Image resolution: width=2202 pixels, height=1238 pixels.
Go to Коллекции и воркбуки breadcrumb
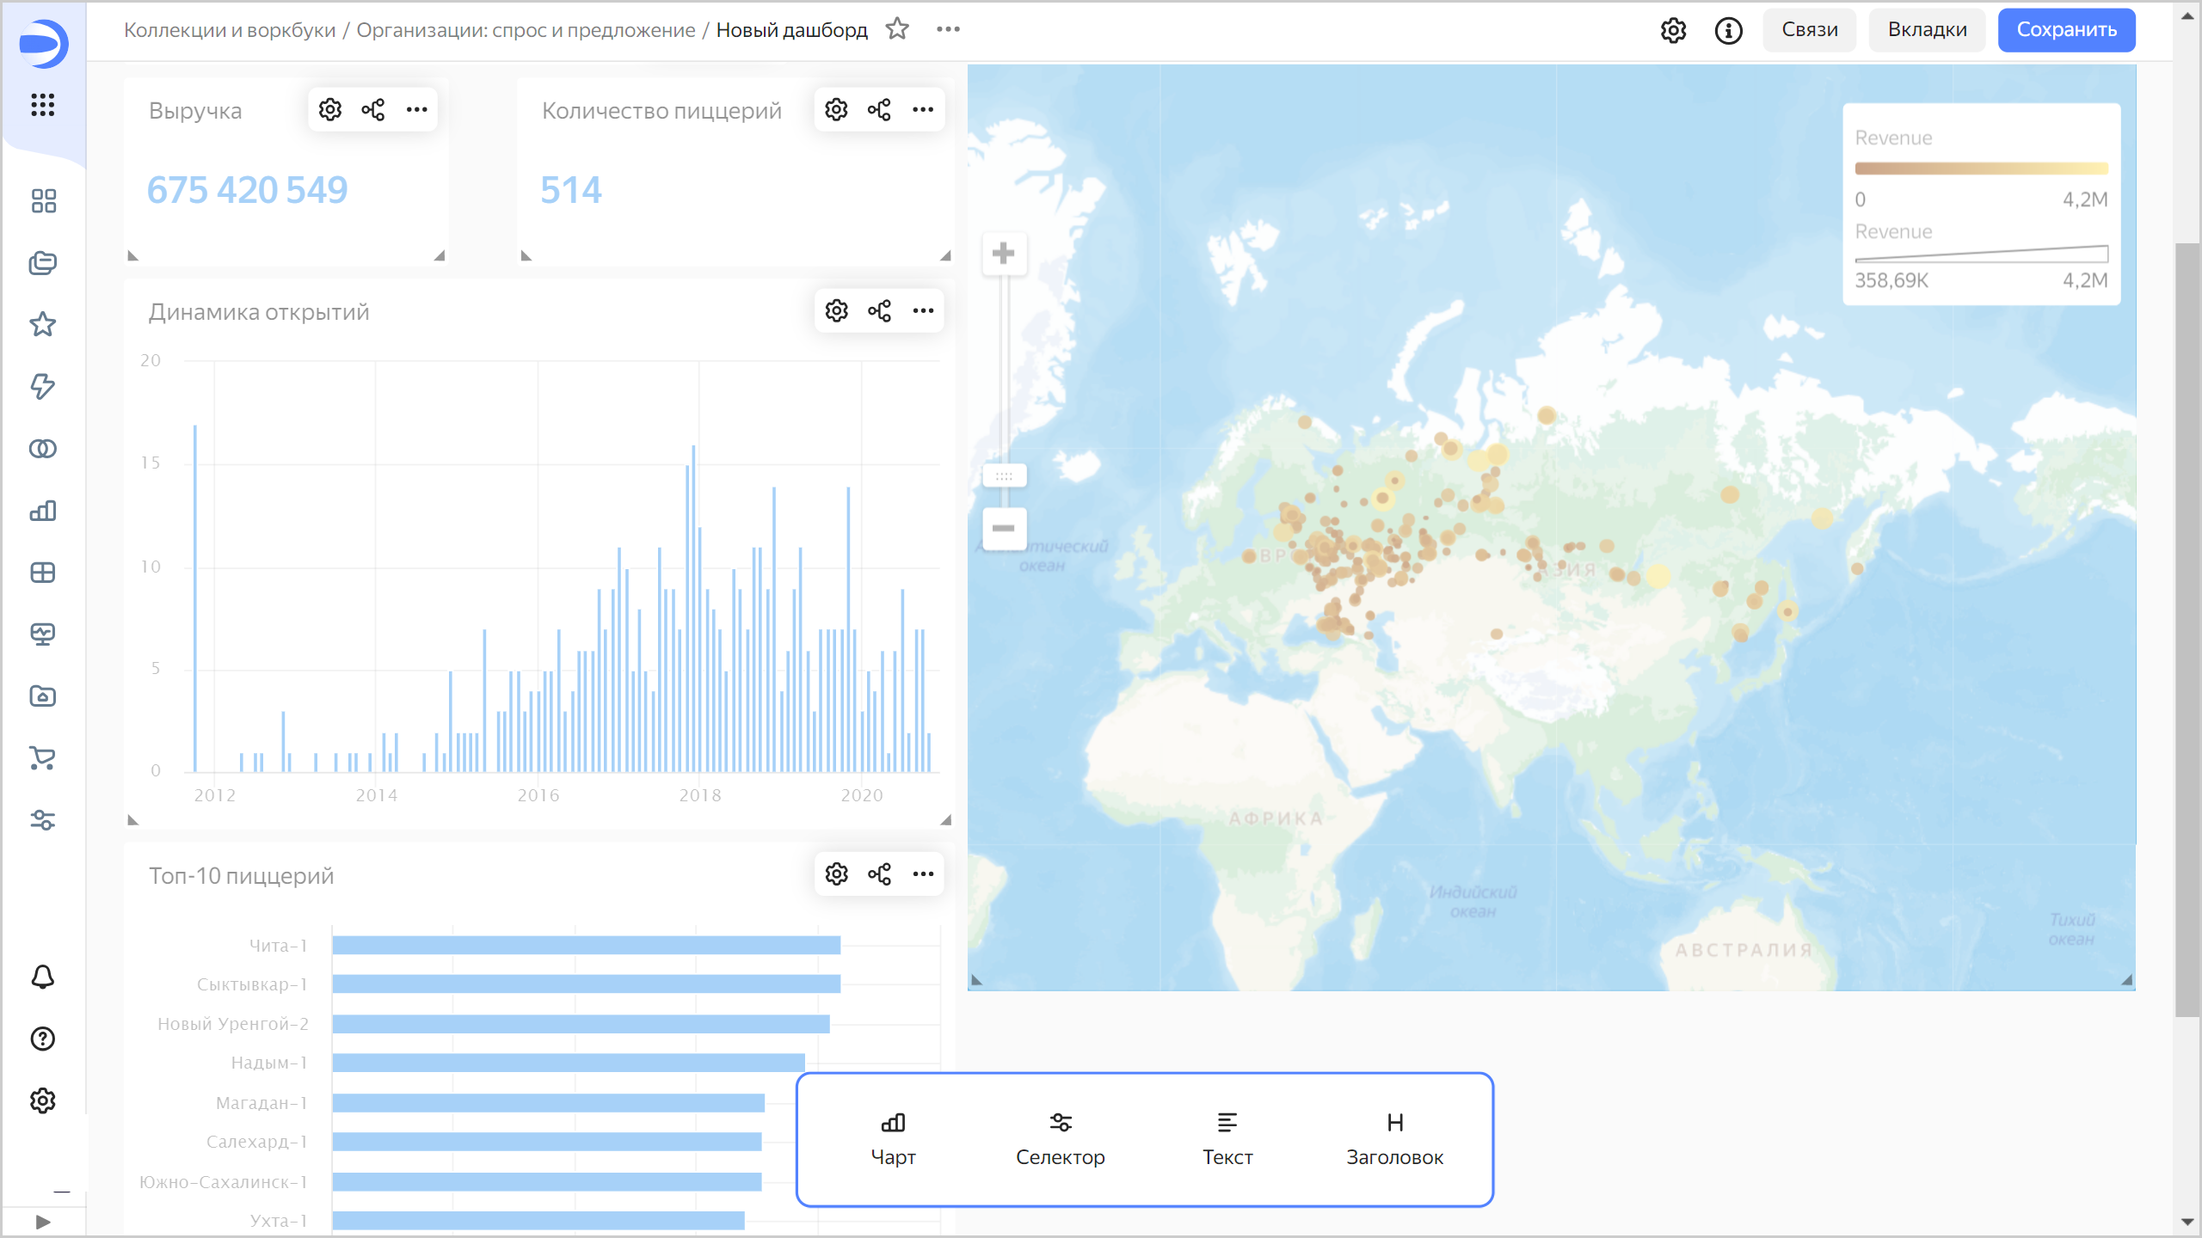coord(230,30)
